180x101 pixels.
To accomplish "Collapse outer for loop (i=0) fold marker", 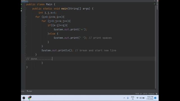I will [x=25, y=17].
